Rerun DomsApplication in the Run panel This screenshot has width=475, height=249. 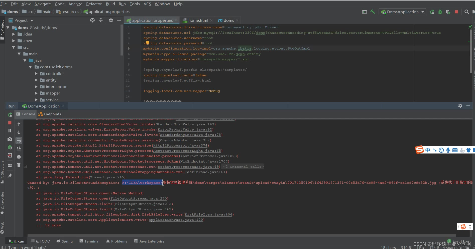click(10, 115)
